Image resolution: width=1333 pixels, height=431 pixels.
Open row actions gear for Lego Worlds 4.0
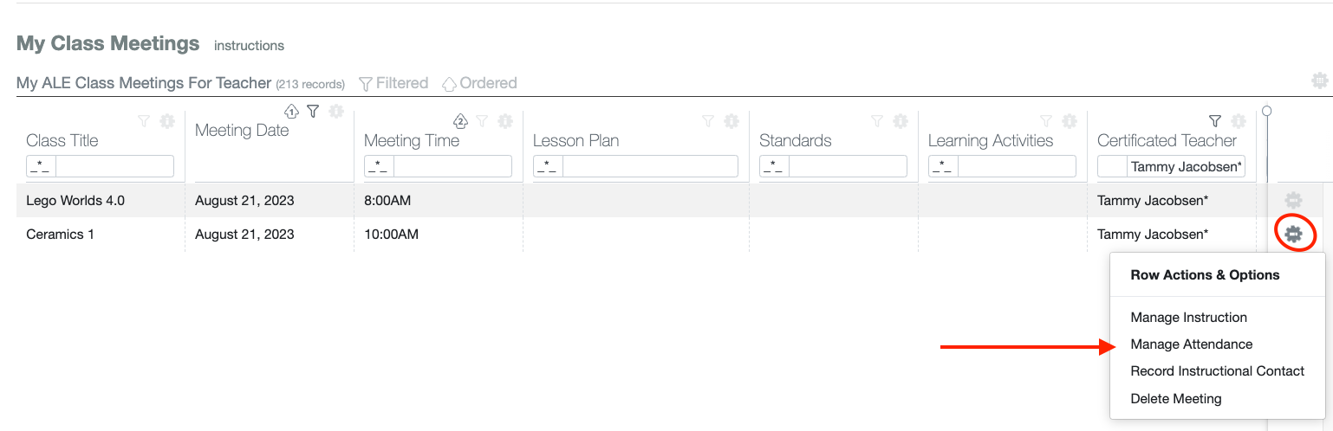1293,201
